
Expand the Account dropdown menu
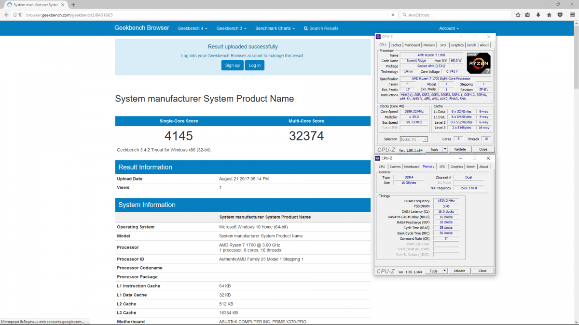(x=449, y=28)
